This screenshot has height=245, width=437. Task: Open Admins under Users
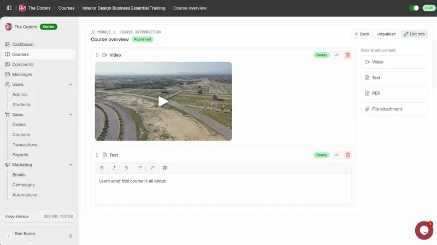click(x=20, y=94)
